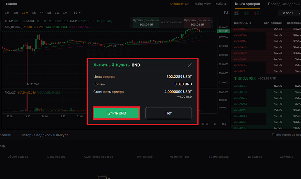Viewport: 301px width, 179px height.
Task: Click the Указать количество input field
Action: 172,22
